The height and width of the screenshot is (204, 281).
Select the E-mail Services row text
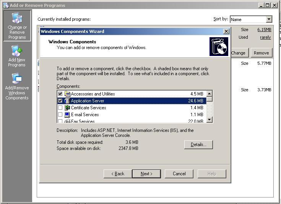pyautogui.click(x=85, y=115)
